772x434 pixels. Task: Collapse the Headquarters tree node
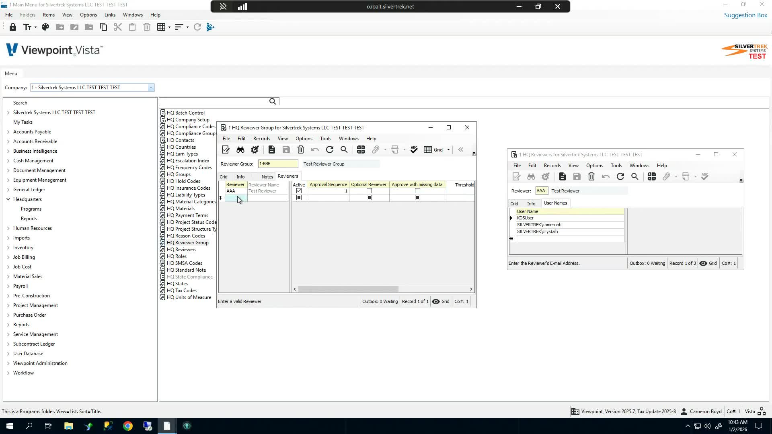point(8,199)
